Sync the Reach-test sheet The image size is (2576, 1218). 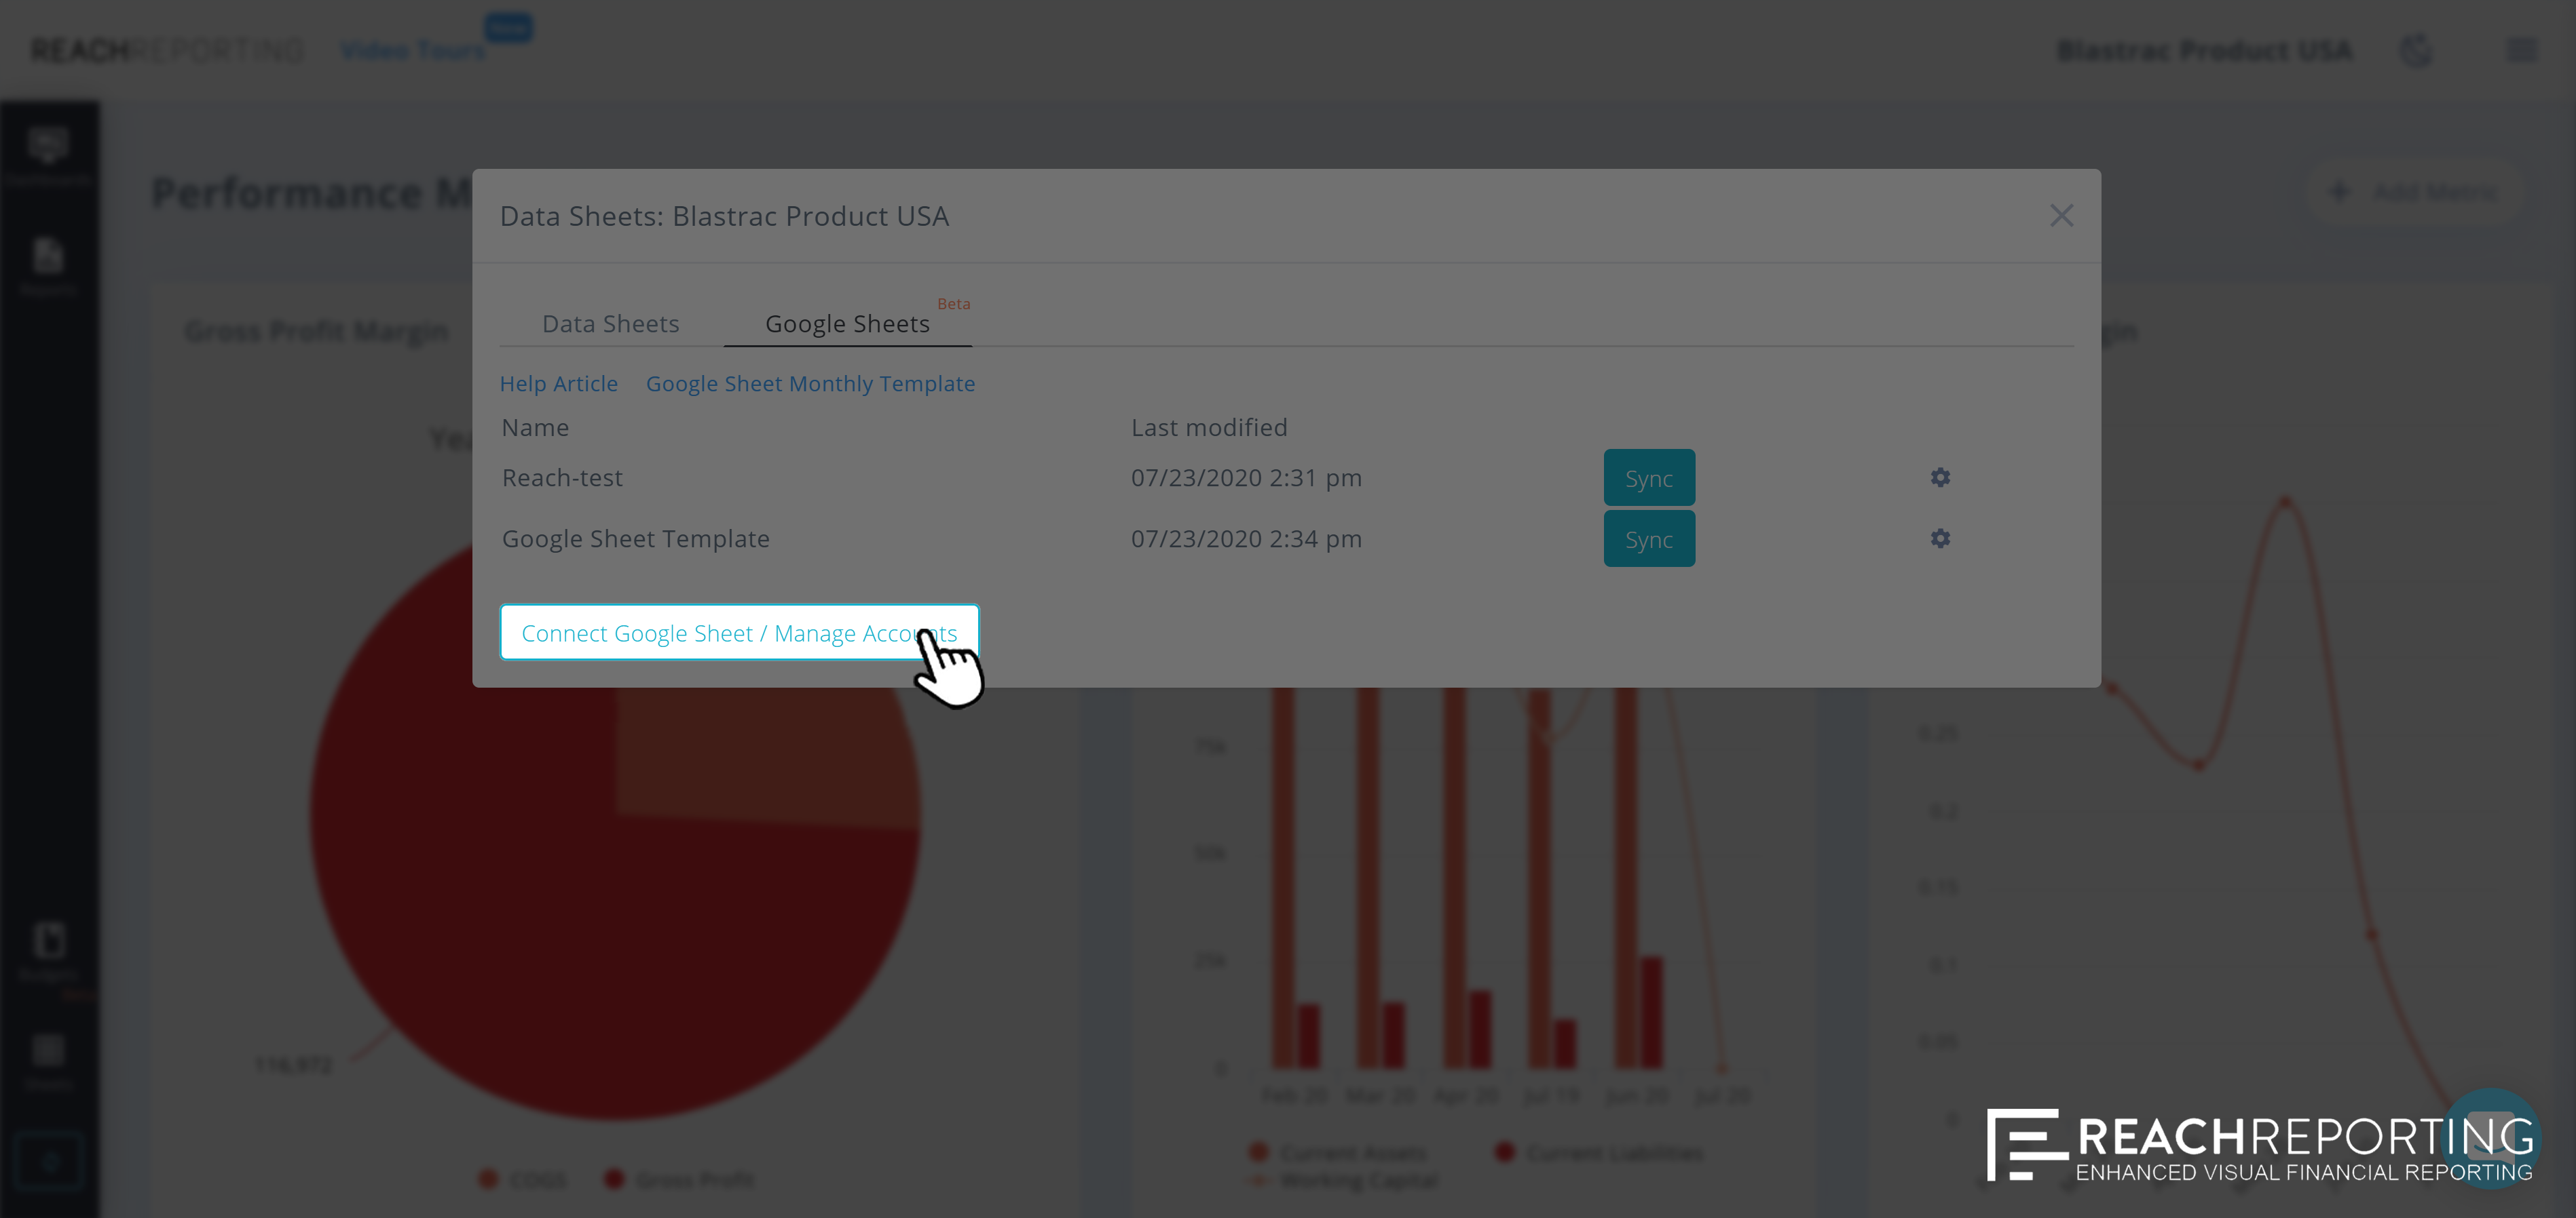point(1648,479)
